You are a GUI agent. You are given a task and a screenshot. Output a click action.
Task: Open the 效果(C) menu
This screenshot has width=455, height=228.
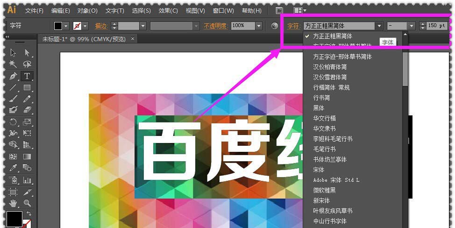coord(168,11)
